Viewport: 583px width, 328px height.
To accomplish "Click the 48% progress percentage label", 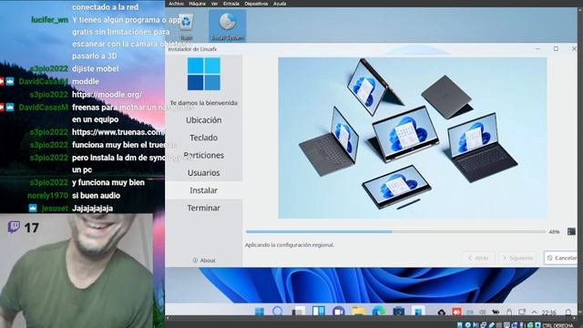I will pyautogui.click(x=554, y=231).
